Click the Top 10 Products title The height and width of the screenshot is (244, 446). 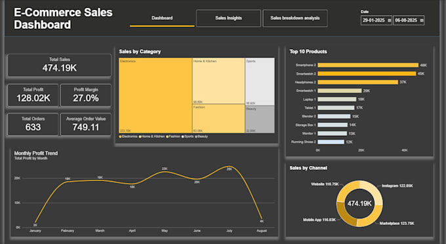coord(308,51)
